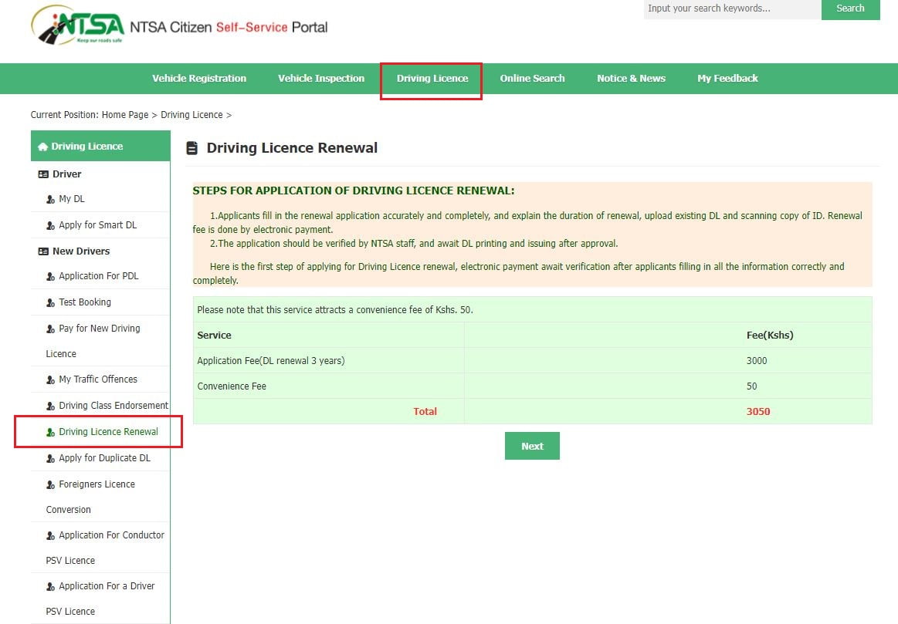Viewport: 898px width, 624px height.
Task: Click the person icon beside Apply for Duplicate DL
Action: point(50,459)
